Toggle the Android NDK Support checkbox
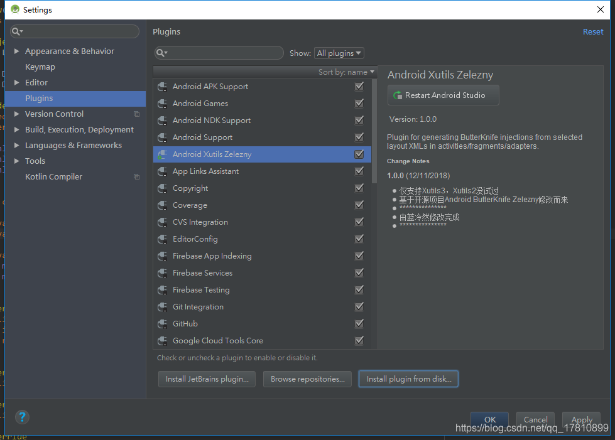Viewport: 615px width, 440px height. pos(359,120)
